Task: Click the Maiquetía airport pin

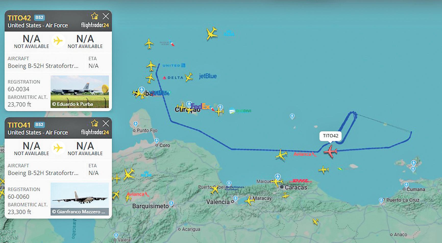Action: tap(278, 177)
